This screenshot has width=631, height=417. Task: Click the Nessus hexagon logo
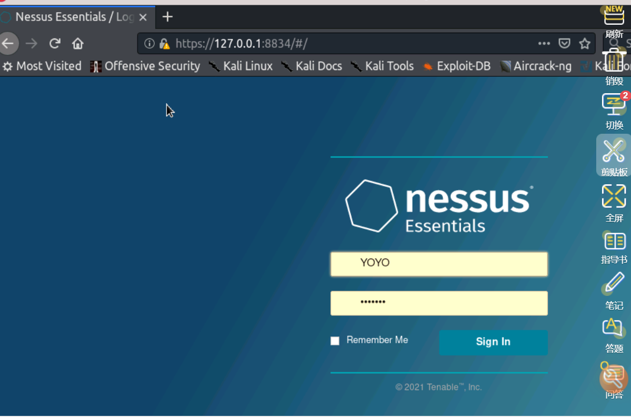click(x=371, y=205)
